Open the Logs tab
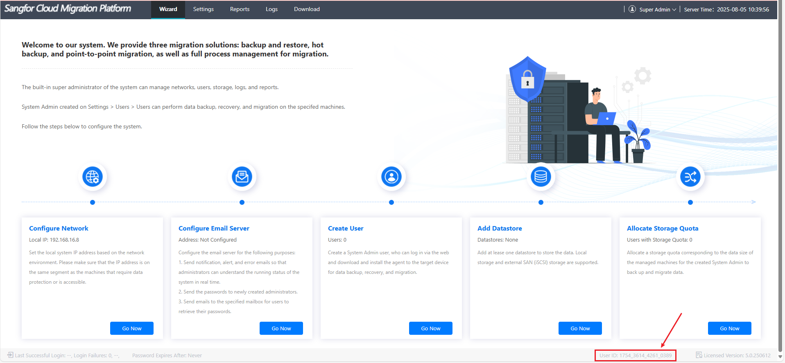Screen dimensions: 785x363 click(271, 9)
